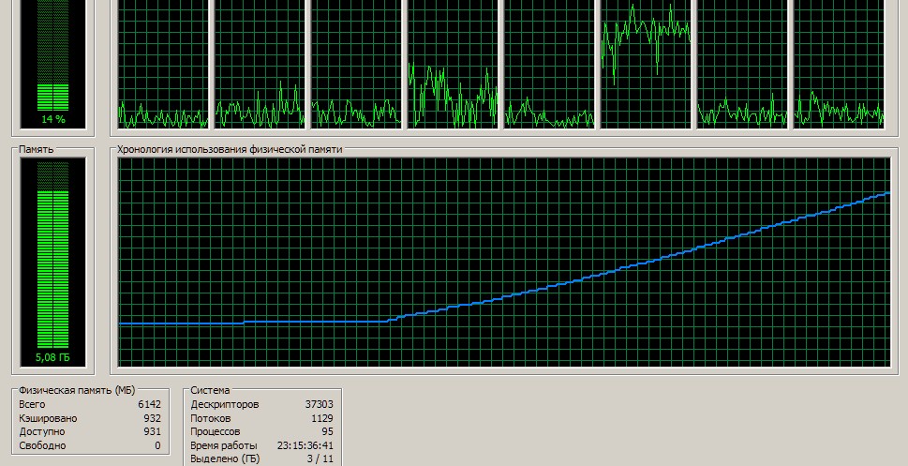Select the eighth CPU core history graph
908x466 pixels.
point(839,64)
